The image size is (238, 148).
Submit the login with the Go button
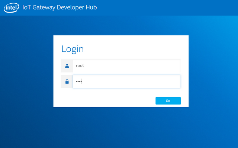(168, 101)
